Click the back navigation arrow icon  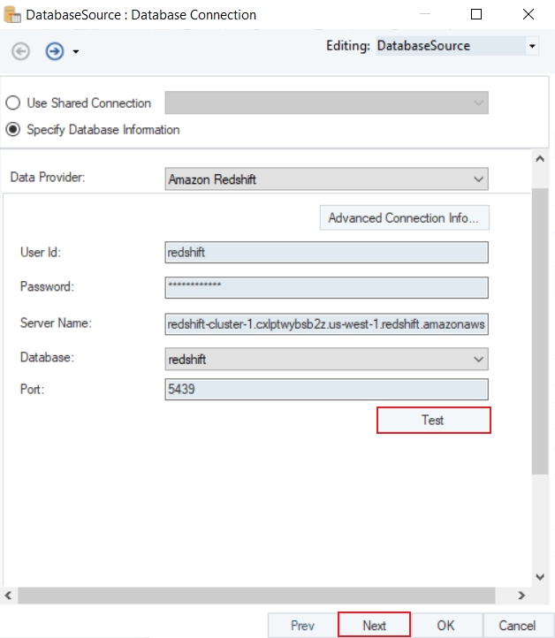click(20, 51)
